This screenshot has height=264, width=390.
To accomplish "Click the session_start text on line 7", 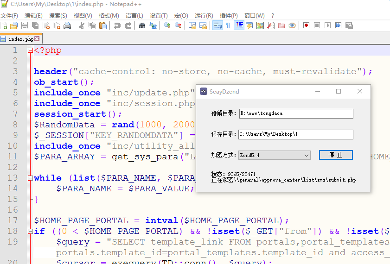I will tap(70, 114).
